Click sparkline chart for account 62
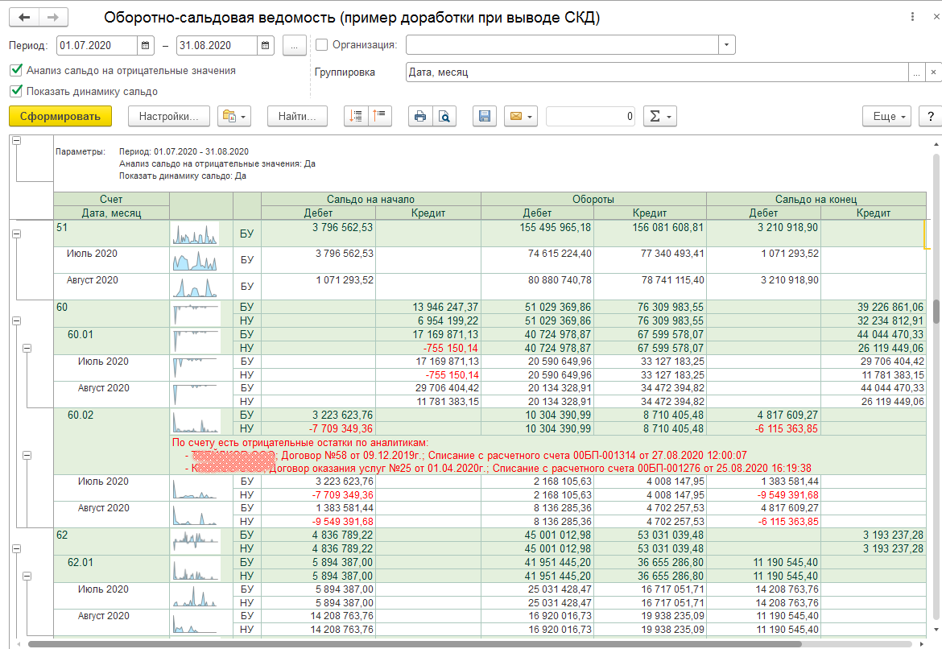The height and width of the screenshot is (649, 942). (x=196, y=541)
